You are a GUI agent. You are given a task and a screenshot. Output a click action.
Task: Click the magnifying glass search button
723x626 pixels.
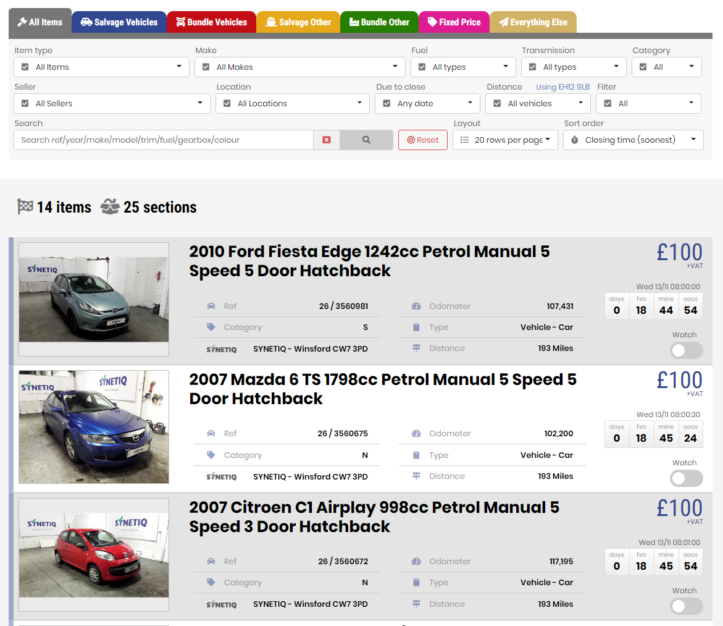(367, 140)
